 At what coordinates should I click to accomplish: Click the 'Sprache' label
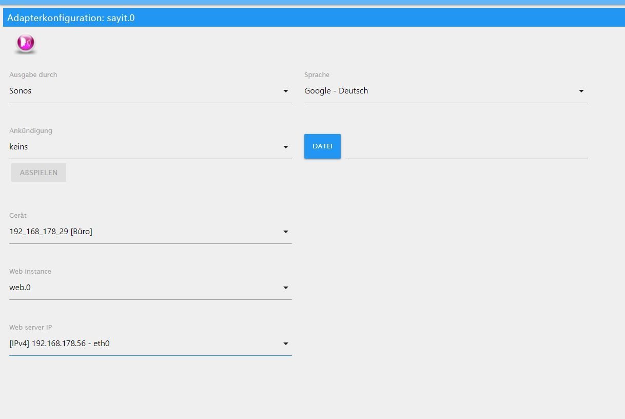[317, 75]
